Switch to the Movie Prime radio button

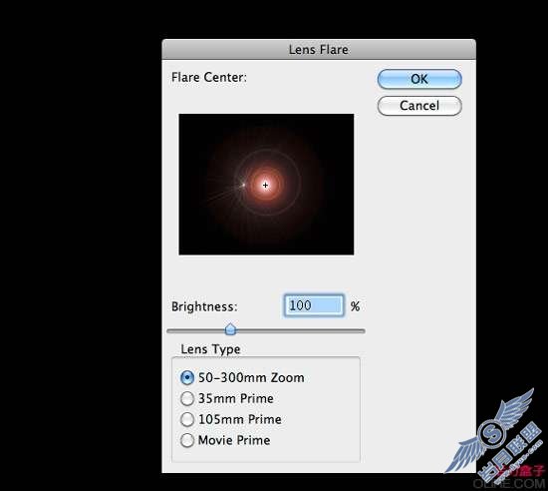(187, 440)
